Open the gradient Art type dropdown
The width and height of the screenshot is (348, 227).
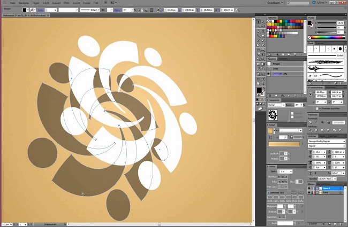pos(291,131)
